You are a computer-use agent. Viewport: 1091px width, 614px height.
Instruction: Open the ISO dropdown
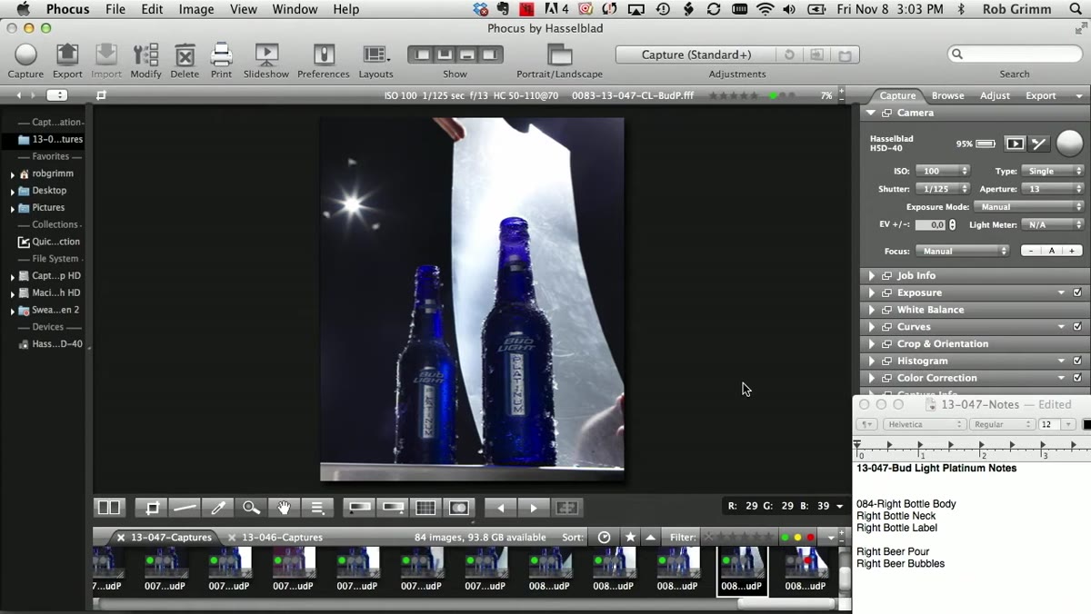(x=943, y=171)
